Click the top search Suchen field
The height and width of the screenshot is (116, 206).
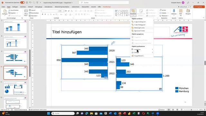[x=104, y=3]
